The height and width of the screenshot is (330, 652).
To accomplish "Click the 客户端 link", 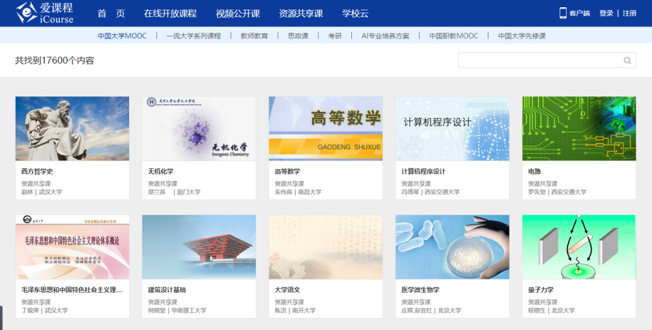I will (x=580, y=13).
